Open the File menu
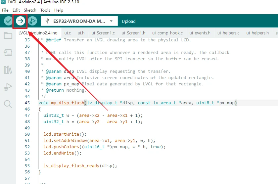Viewport: 278px width, 184px height. coord(5,10)
